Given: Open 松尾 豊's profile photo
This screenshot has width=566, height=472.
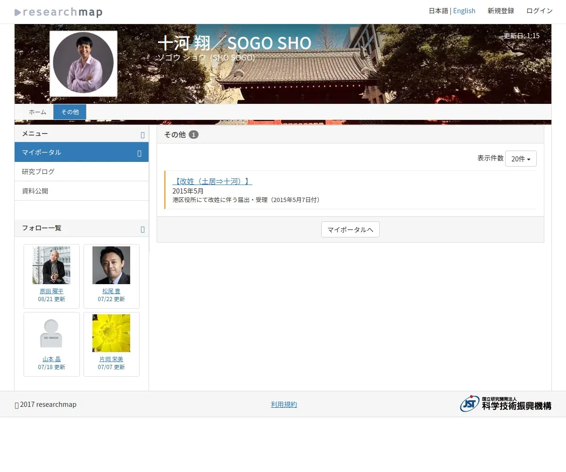Looking at the screenshot, I should tap(111, 265).
